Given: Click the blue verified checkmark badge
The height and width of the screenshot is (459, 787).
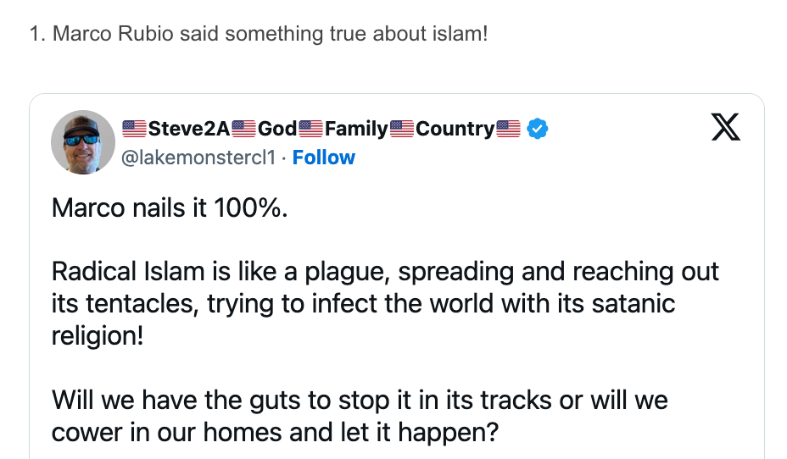Looking at the screenshot, I should coord(538,129).
